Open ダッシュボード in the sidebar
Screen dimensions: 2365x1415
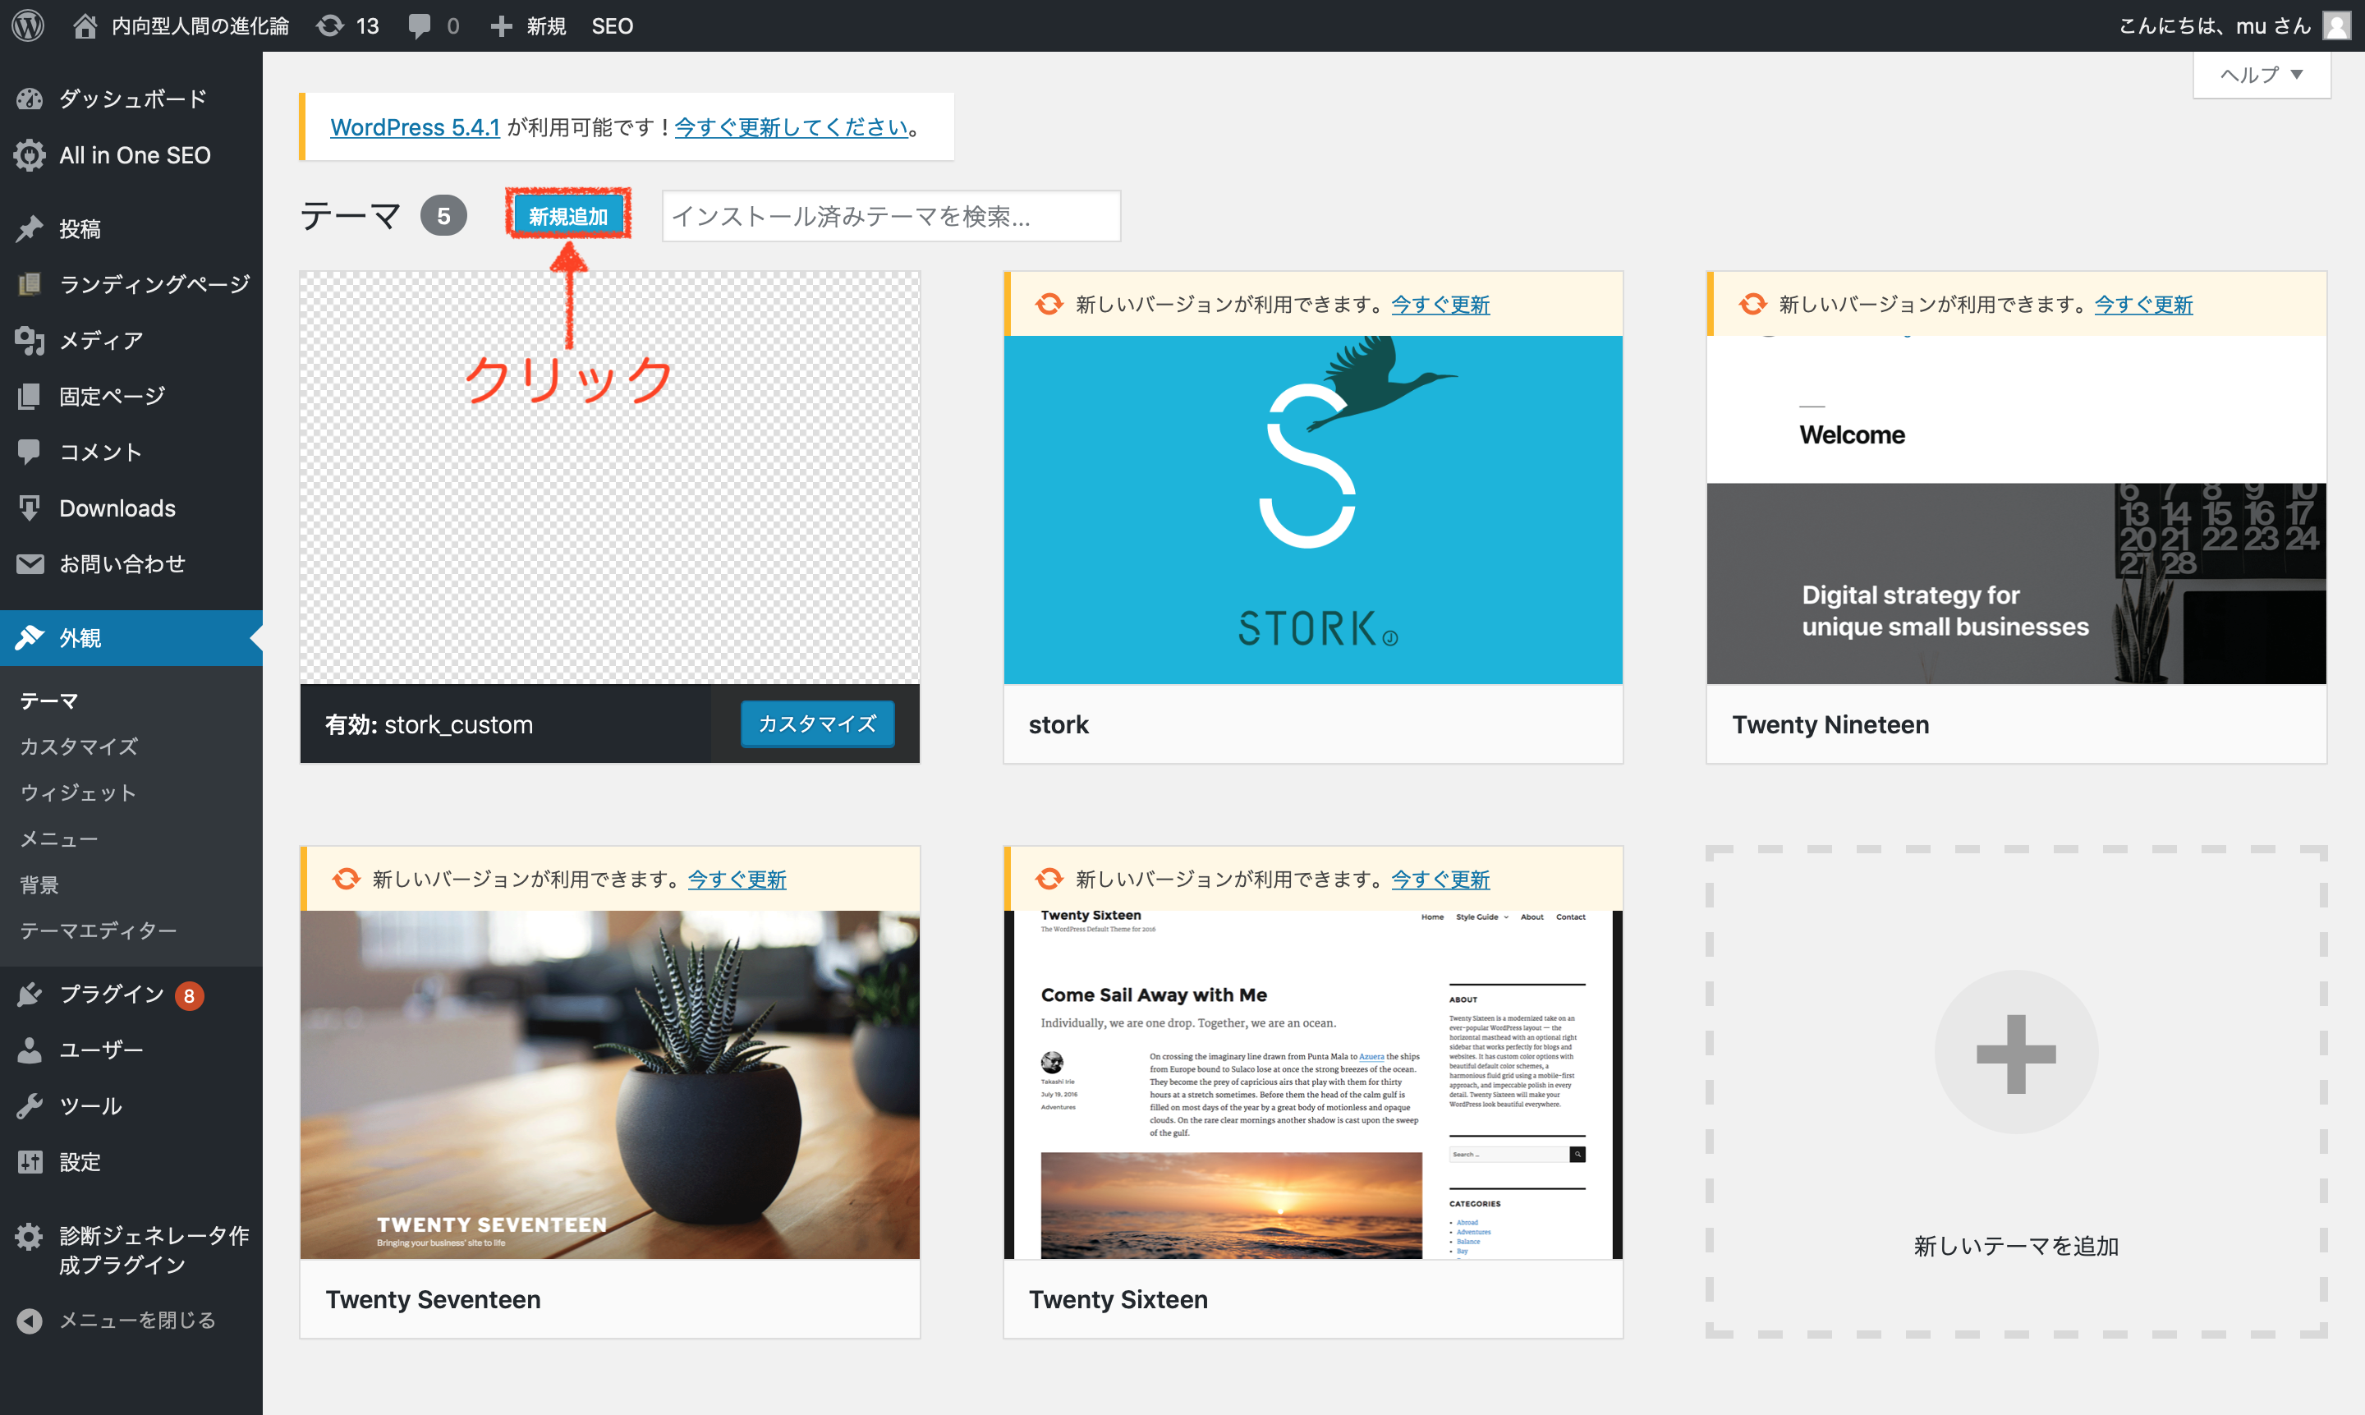pyautogui.click(x=131, y=99)
